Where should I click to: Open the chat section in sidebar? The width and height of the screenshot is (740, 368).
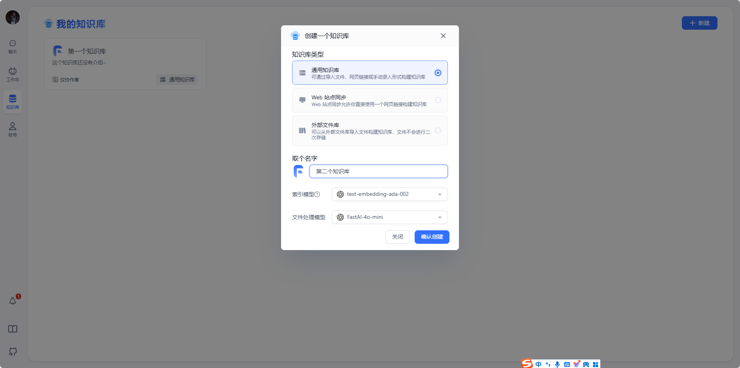coord(13,46)
